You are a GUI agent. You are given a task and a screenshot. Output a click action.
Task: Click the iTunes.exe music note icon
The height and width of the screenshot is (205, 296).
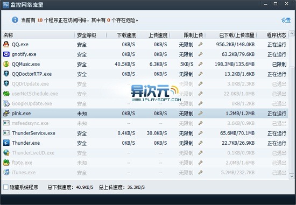6,172
